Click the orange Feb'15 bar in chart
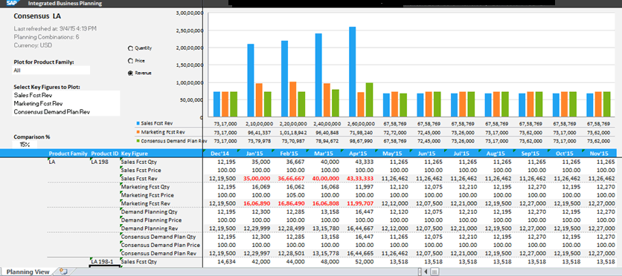Image resolution: width=622 pixels, height=276 pixels. pos(292,99)
